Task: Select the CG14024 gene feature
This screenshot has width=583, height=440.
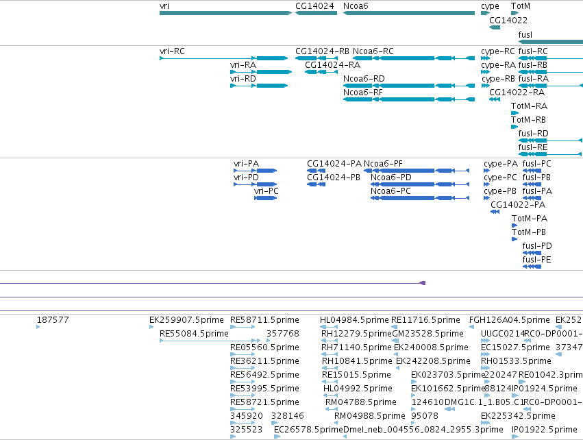Action: point(316,13)
